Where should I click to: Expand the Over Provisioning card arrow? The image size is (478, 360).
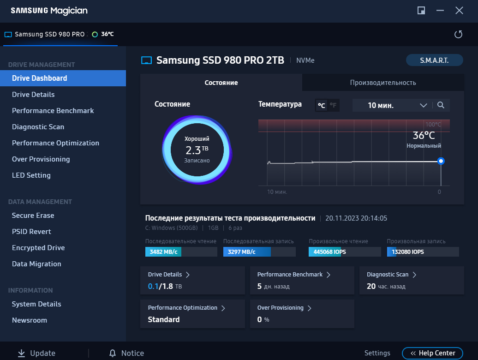coord(310,308)
